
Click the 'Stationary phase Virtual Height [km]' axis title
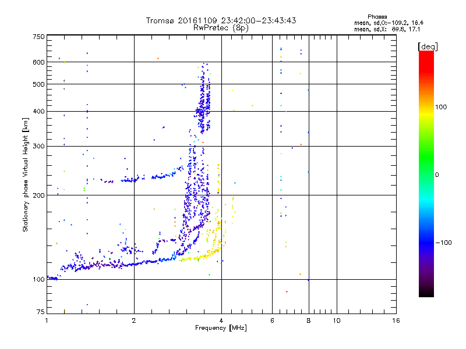pyautogui.click(x=26, y=174)
